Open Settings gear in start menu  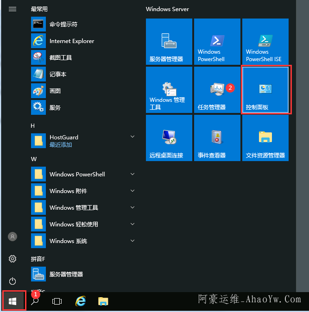click(x=13, y=259)
